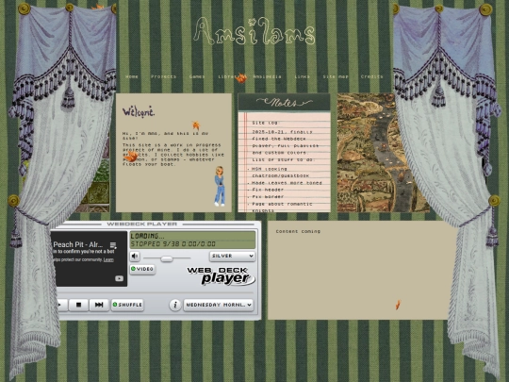Open the Wednesday Morning track dropdown
The height and width of the screenshot is (382, 509).
(x=218, y=305)
